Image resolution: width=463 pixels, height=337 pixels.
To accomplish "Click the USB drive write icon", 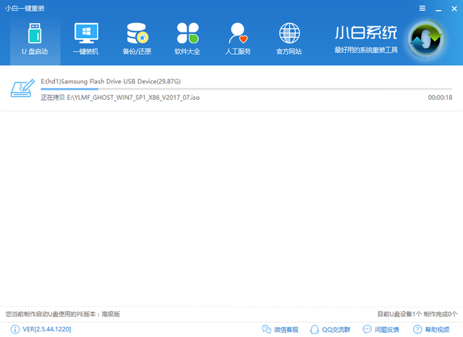I will pos(22,88).
